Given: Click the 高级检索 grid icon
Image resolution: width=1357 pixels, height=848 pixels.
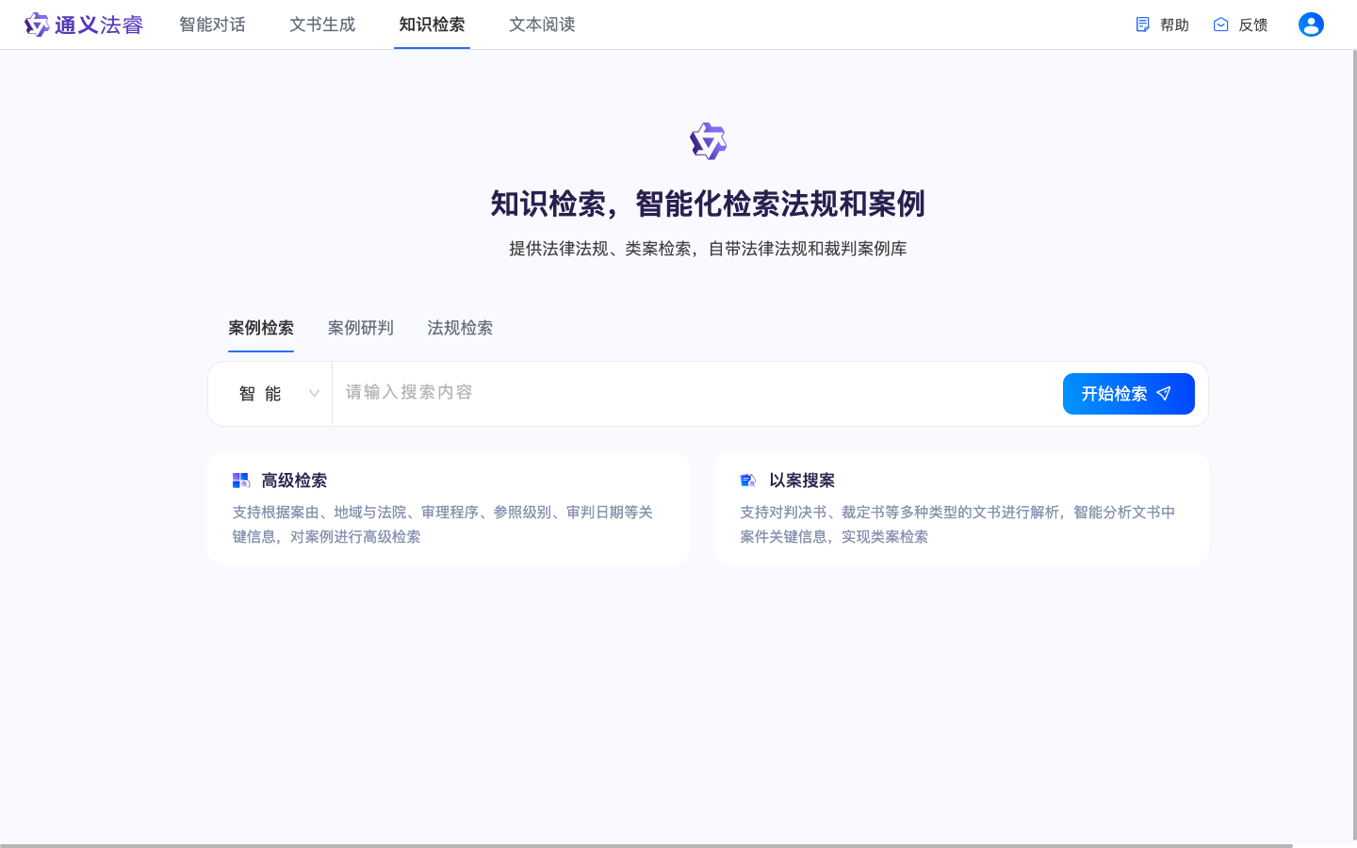Looking at the screenshot, I should coord(241,480).
